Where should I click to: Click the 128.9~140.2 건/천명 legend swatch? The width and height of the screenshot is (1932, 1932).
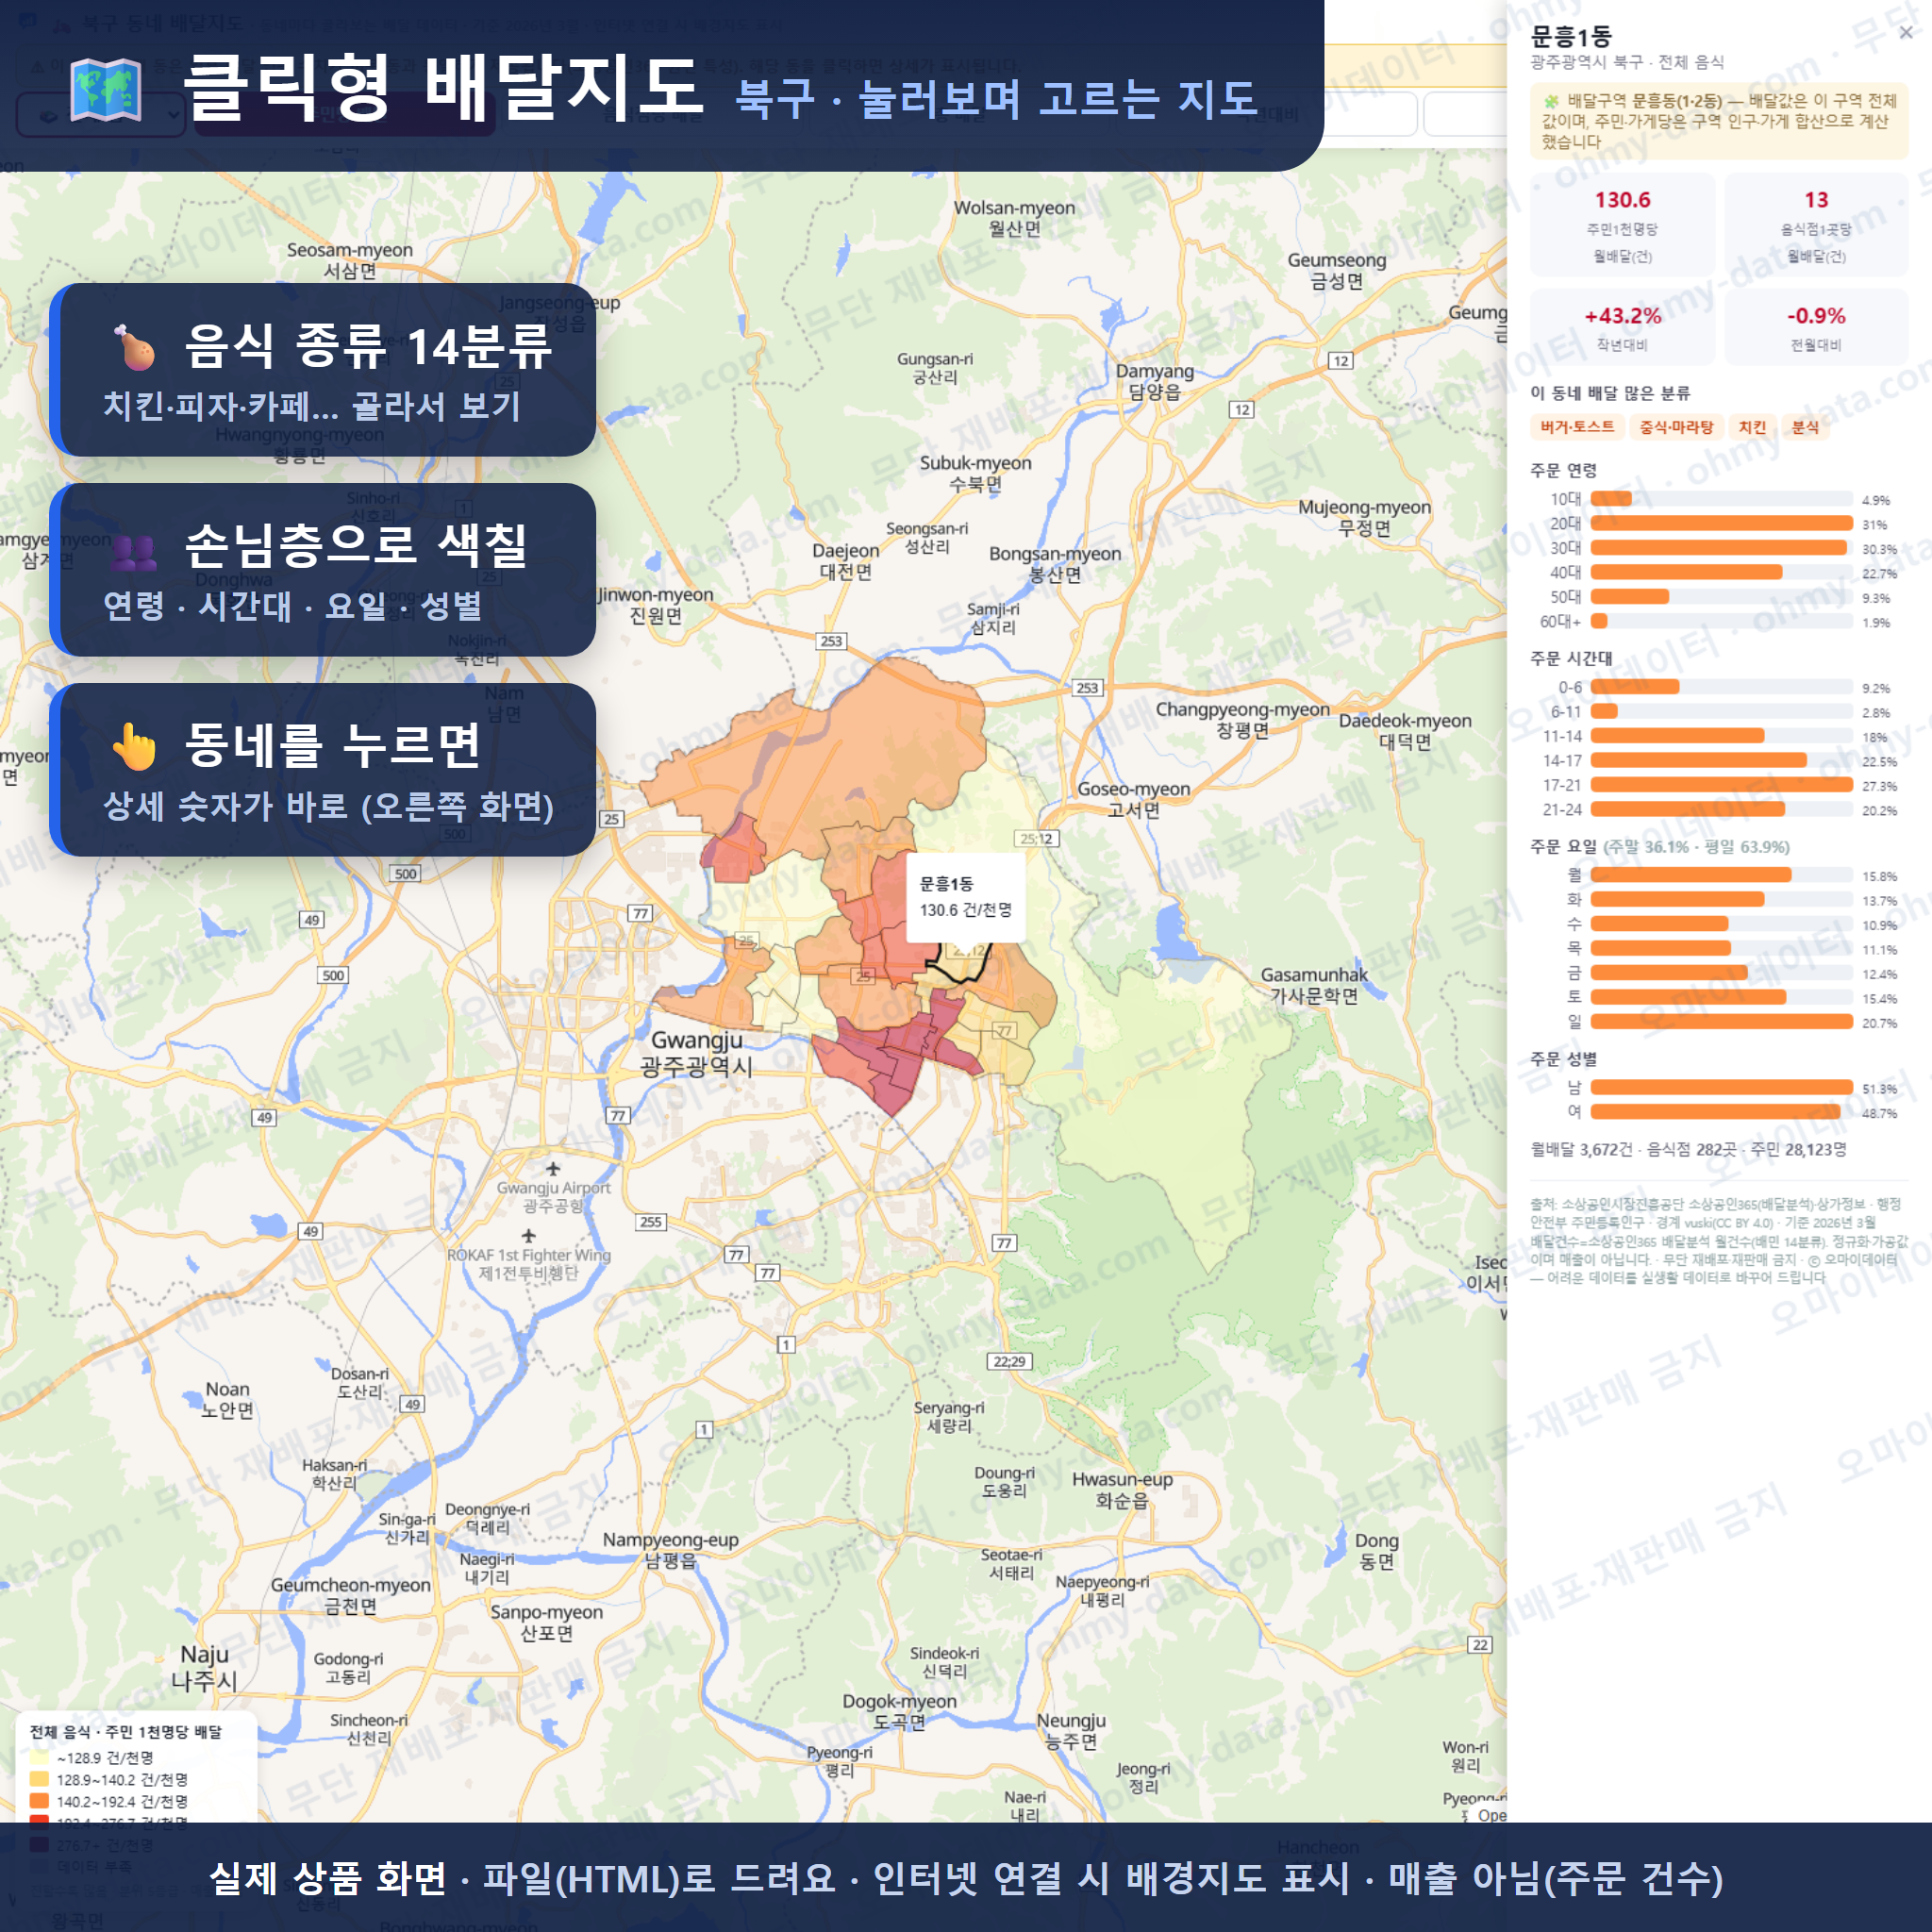point(40,1779)
